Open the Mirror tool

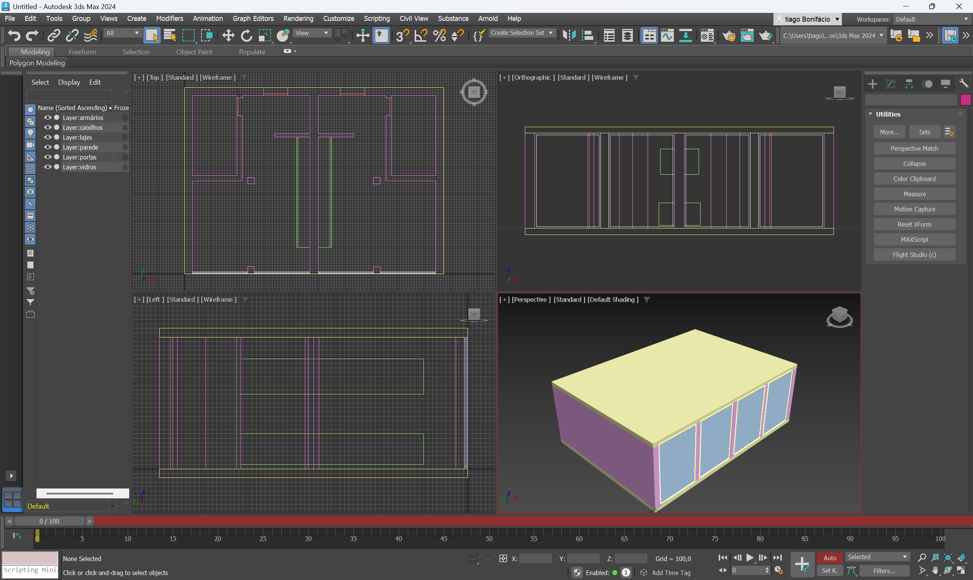click(x=569, y=36)
